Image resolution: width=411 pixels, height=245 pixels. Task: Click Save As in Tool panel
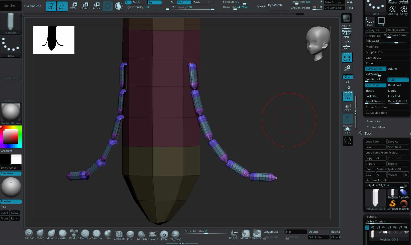(398, 142)
